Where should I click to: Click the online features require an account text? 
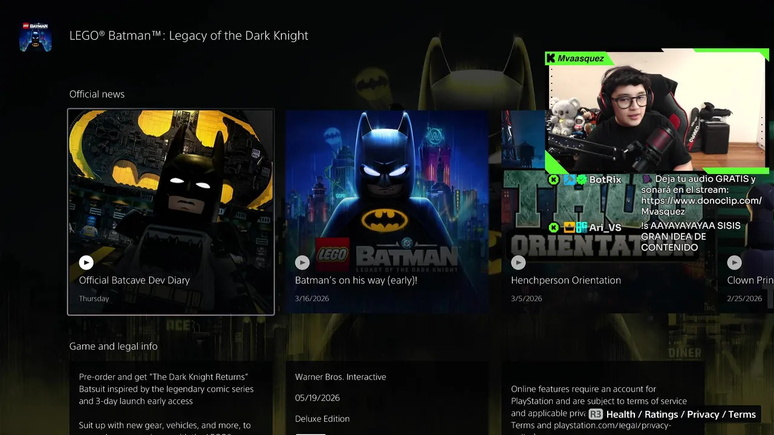(599, 407)
